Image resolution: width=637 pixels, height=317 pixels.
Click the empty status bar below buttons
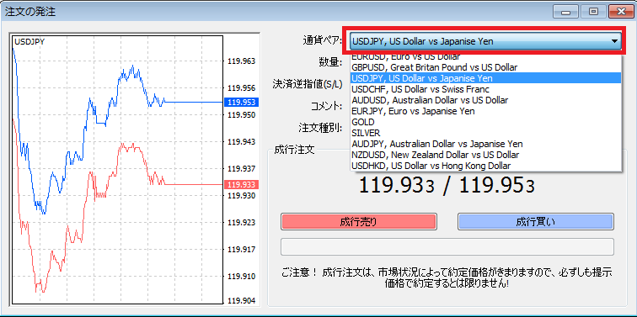(x=447, y=247)
